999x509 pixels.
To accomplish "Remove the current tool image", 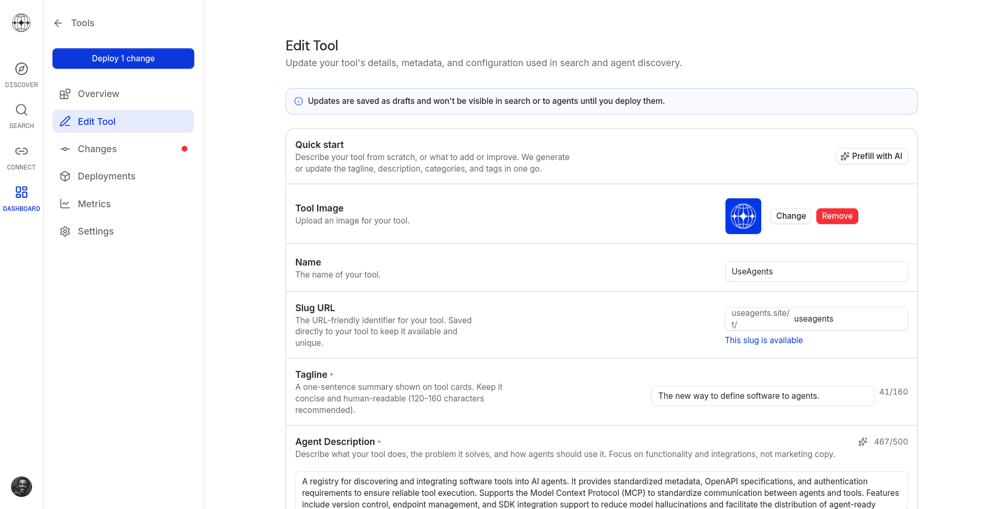I will click(x=837, y=216).
